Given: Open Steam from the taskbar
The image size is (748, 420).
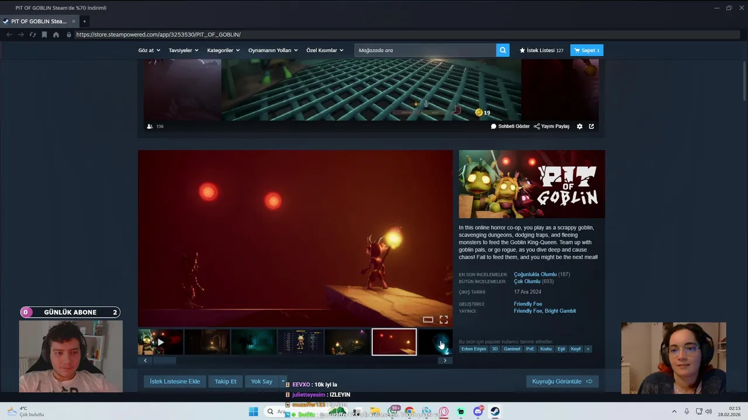Looking at the screenshot, I should (495, 412).
